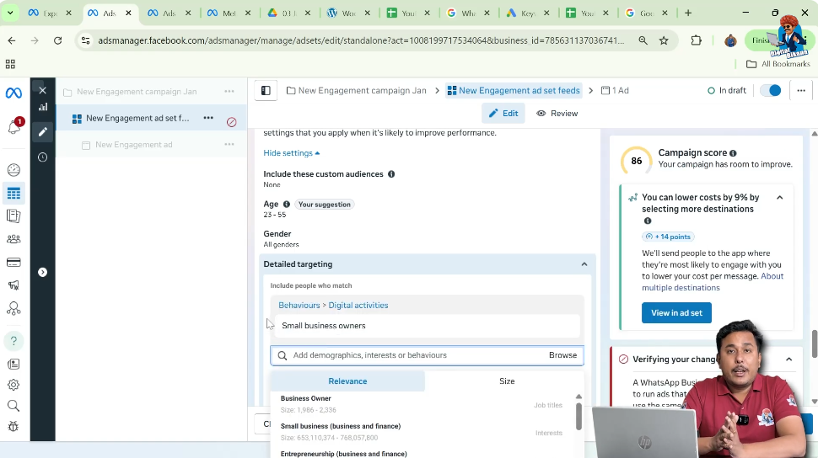This screenshot has height=458, width=818.
Task: Open more options for New Engagement ad set
Action: click(x=208, y=118)
